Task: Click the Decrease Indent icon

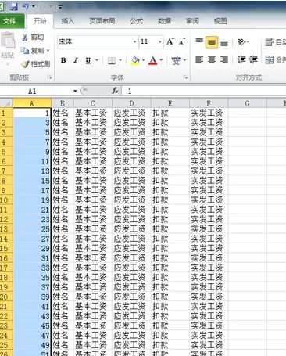Action: [241, 60]
